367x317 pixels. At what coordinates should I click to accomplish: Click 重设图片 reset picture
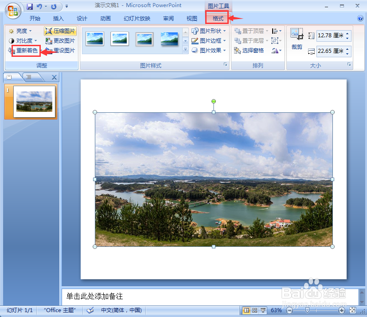(x=60, y=51)
